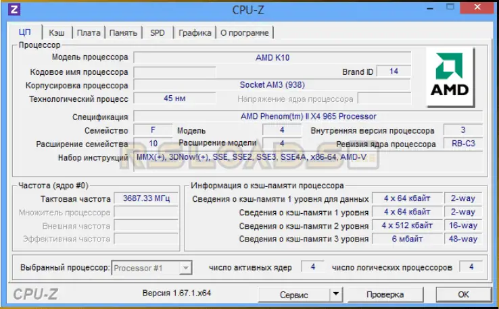The height and width of the screenshot is (309, 499).
Task: Click the Расширение модели value 4
Action: [x=282, y=143]
